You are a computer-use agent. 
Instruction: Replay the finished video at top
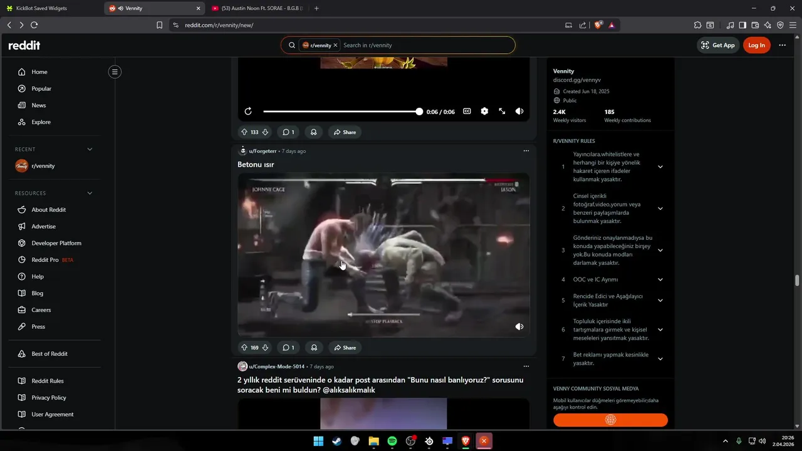point(248,111)
